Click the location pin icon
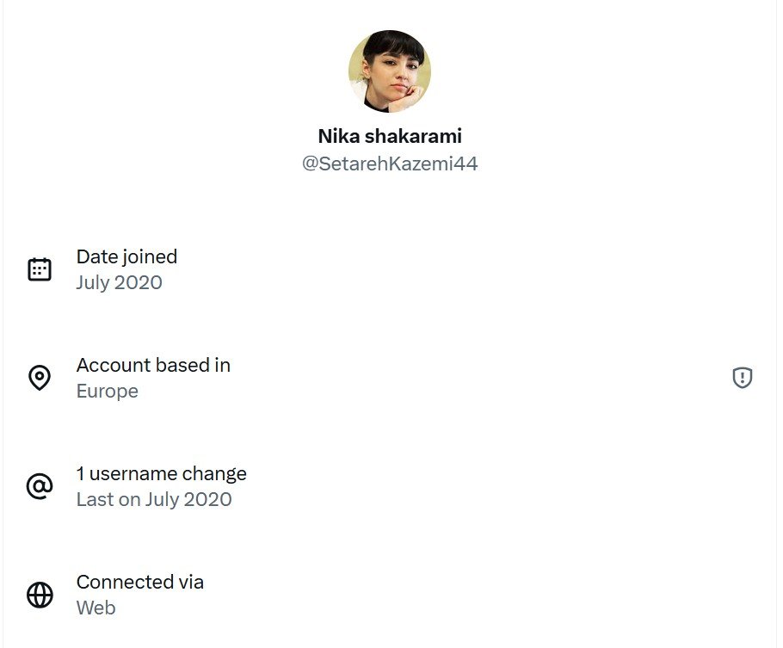 [x=40, y=378]
